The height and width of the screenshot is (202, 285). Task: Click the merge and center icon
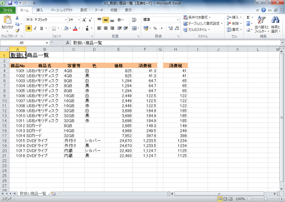point(134,28)
